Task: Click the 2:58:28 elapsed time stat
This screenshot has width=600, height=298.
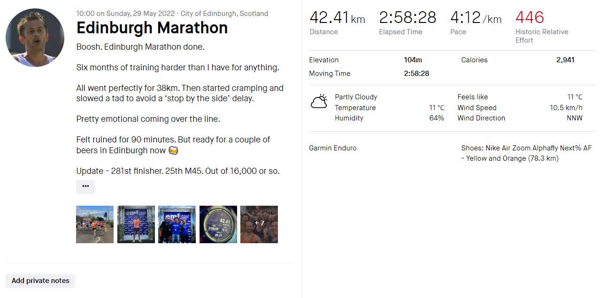Action: point(408,18)
